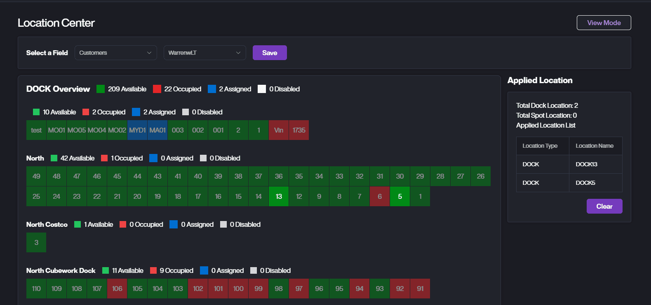Viewport: 651px width, 305px height.
Task: Select the MYD1 assigned dock tile
Action: pyautogui.click(x=137, y=130)
